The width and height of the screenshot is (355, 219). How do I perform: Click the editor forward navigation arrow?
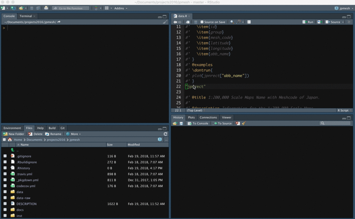[x=180, y=22]
